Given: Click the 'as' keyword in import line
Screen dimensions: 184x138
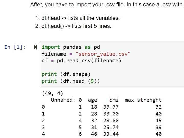Looking at the screenshot, I should 88,47.
